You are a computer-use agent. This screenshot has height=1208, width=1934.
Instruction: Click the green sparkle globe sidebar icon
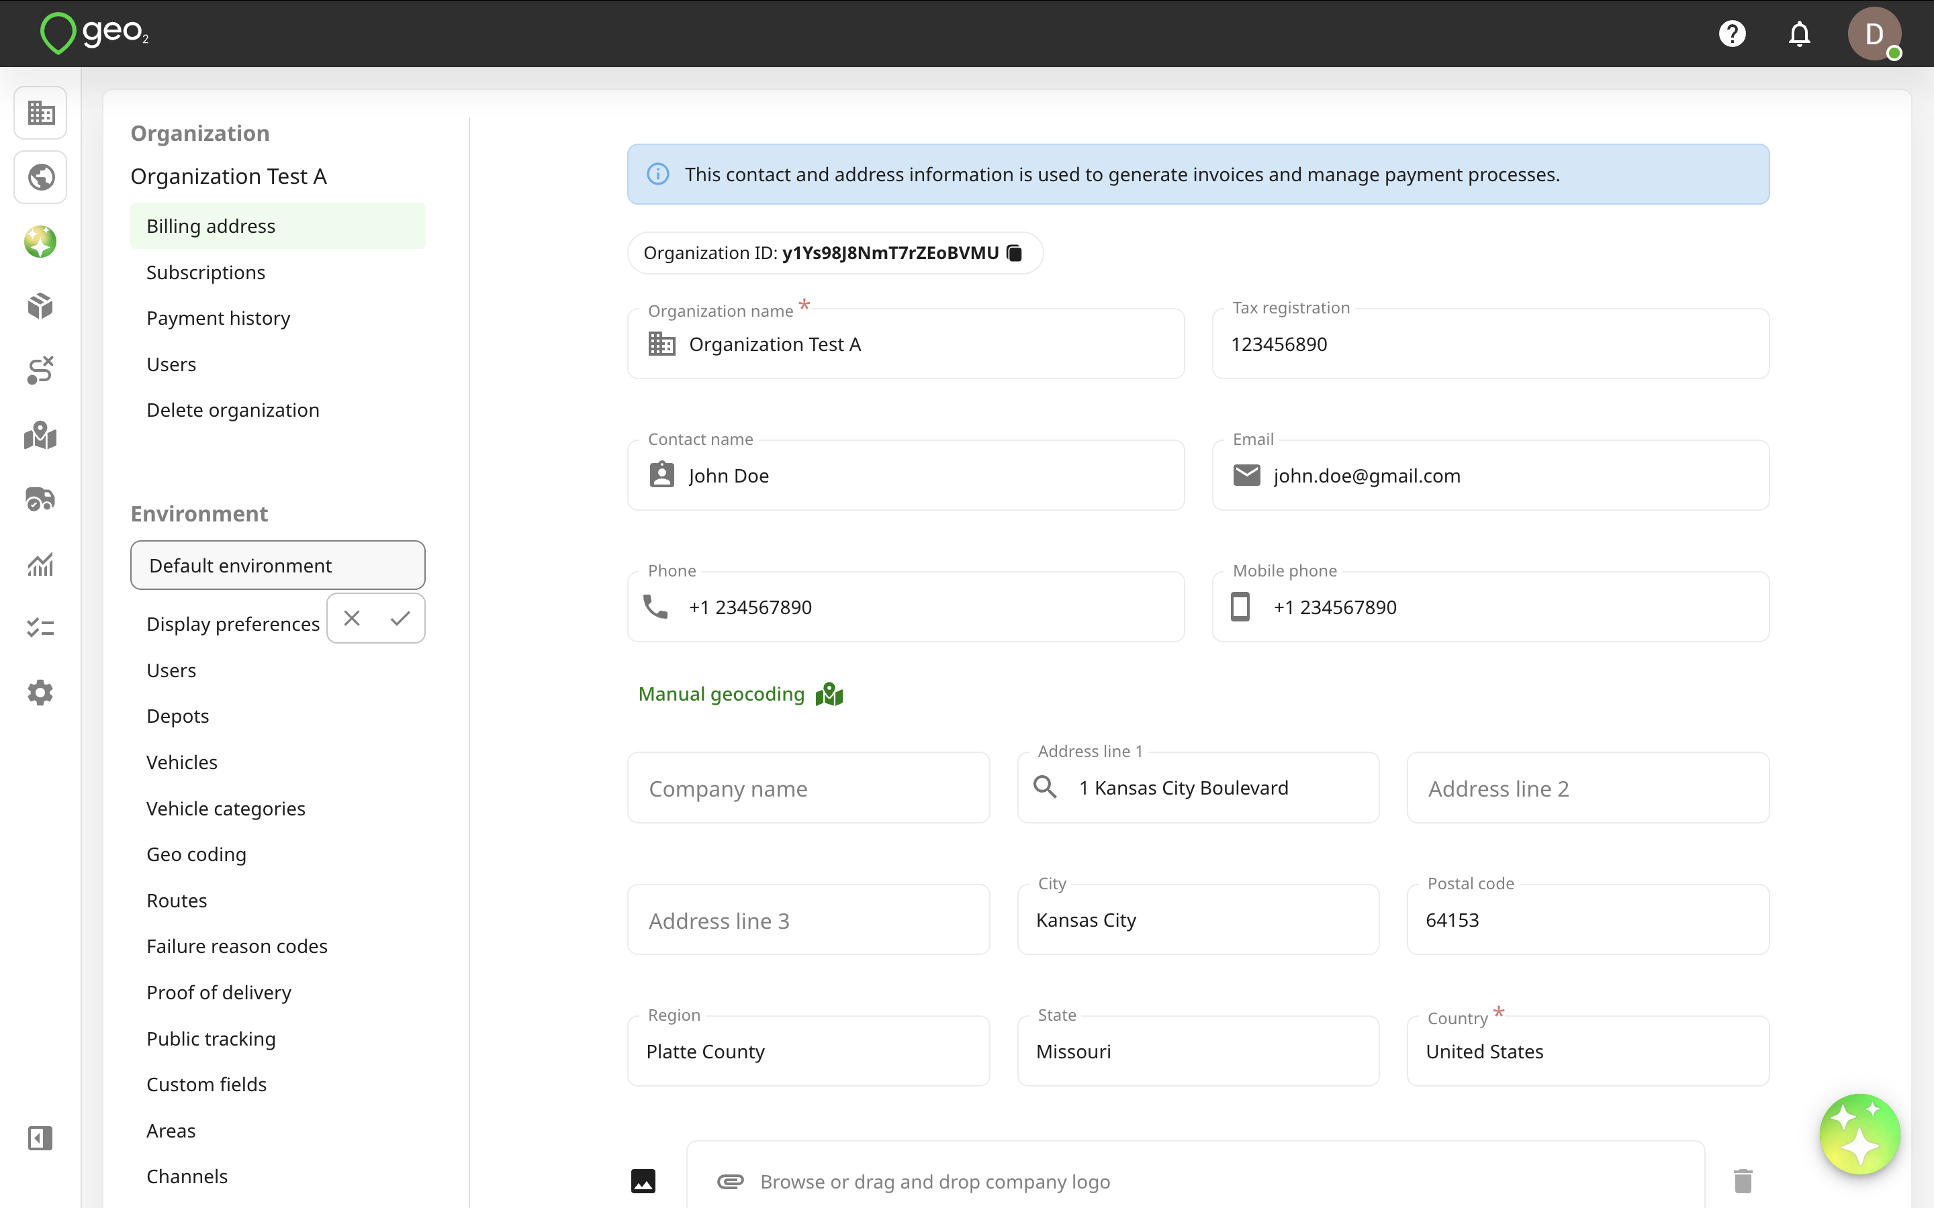[x=41, y=242]
